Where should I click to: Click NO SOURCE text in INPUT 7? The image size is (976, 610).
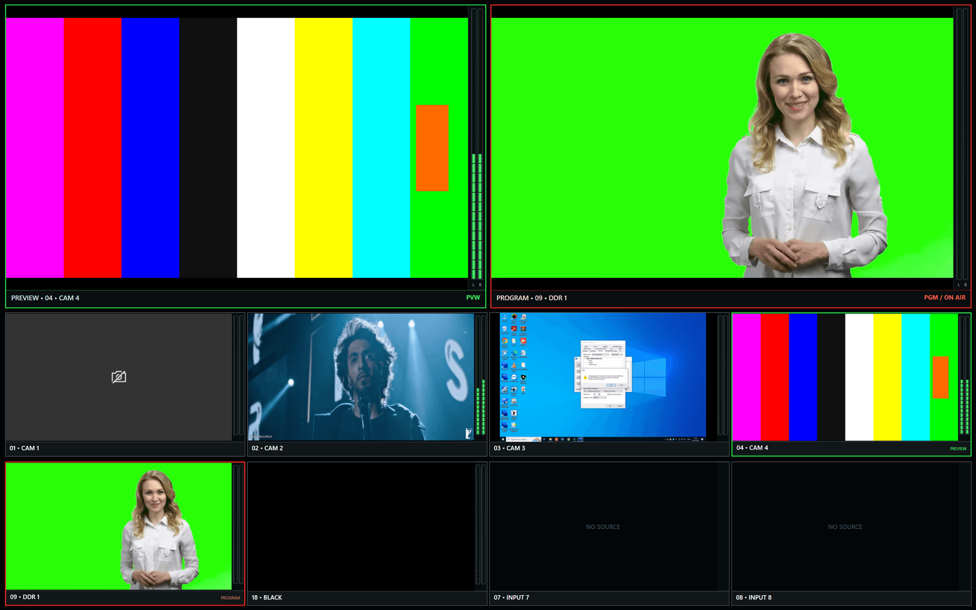603,527
